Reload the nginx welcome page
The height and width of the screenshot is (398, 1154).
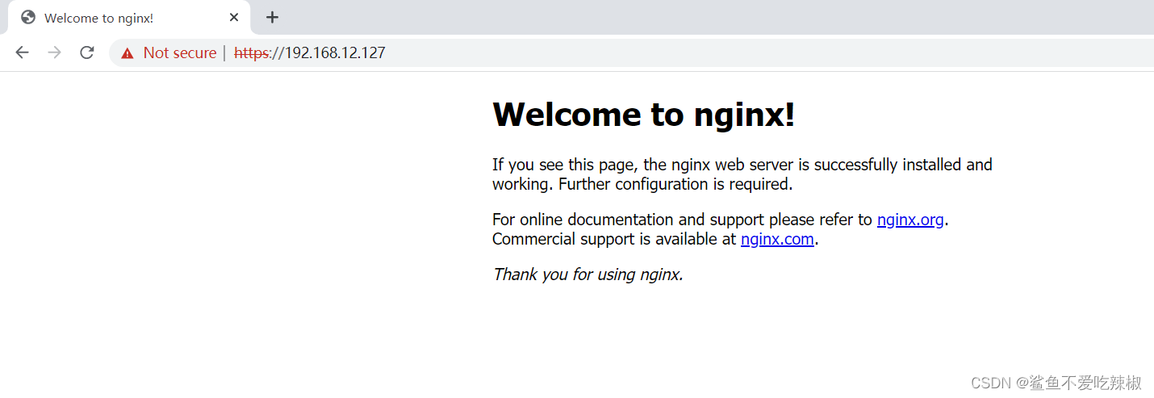click(86, 52)
